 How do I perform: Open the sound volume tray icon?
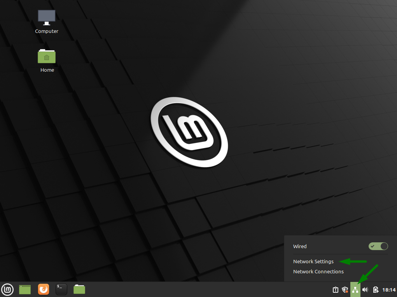click(x=365, y=290)
